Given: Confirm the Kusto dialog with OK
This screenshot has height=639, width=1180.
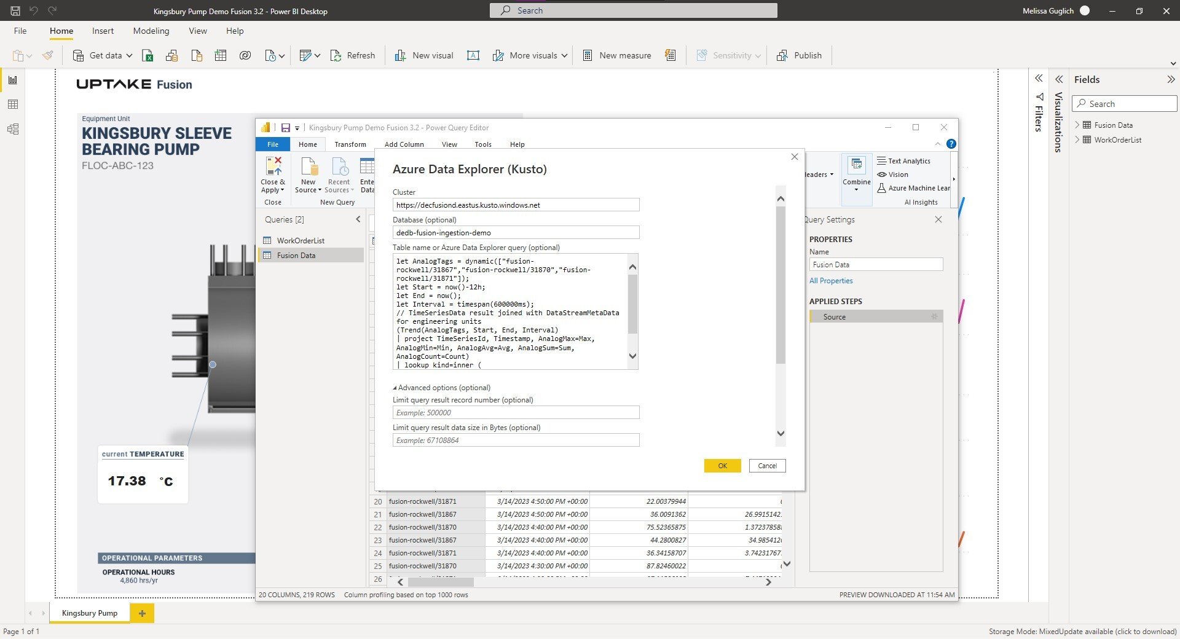Looking at the screenshot, I should (x=723, y=466).
